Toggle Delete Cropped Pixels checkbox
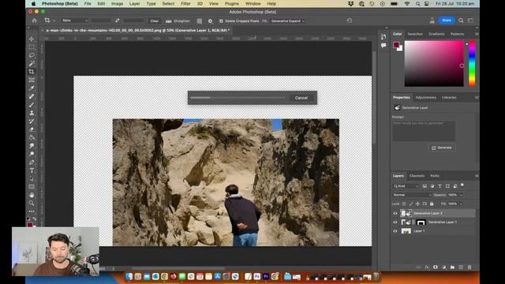 click(221, 21)
